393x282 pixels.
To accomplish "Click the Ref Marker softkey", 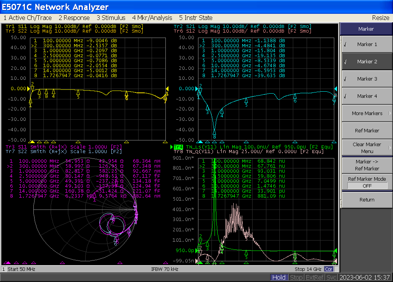I will click(367, 130).
